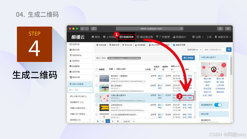This screenshot has width=247, height=139.
Task: Switch off the 域名限制开关 toggle
Action: pyautogui.click(x=218, y=105)
